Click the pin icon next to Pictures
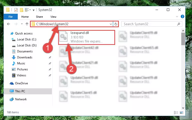This screenshot has height=120, width=192. tap(50, 69)
